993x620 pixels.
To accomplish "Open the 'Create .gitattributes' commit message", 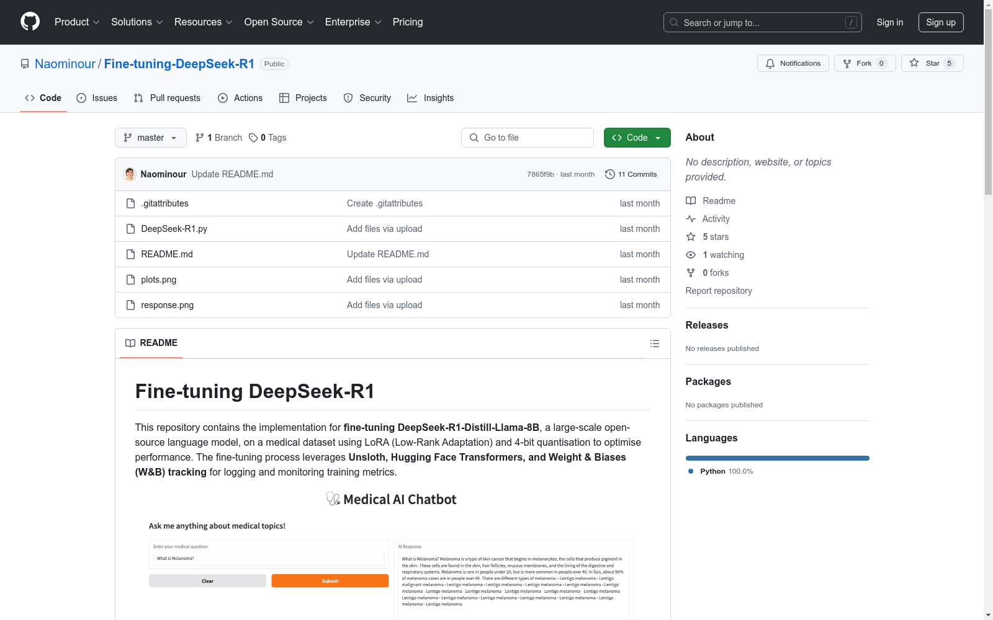I will pyautogui.click(x=385, y=203).
